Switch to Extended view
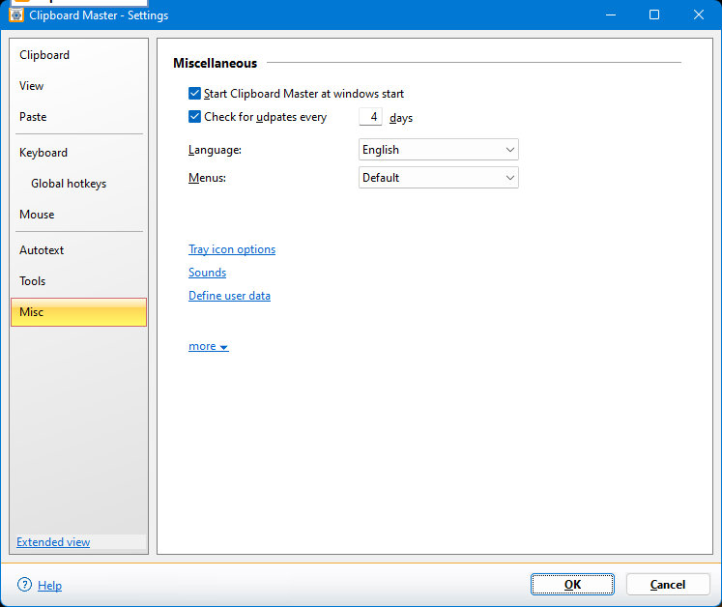Image resolution: width=722 pixels, height=607 pixels. click(53, 542)
